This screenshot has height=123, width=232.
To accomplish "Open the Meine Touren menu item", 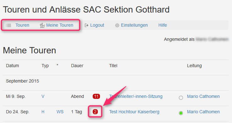I will [x=60, y=25].
